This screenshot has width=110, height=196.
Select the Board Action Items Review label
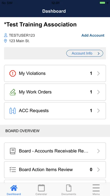(46, 170)
